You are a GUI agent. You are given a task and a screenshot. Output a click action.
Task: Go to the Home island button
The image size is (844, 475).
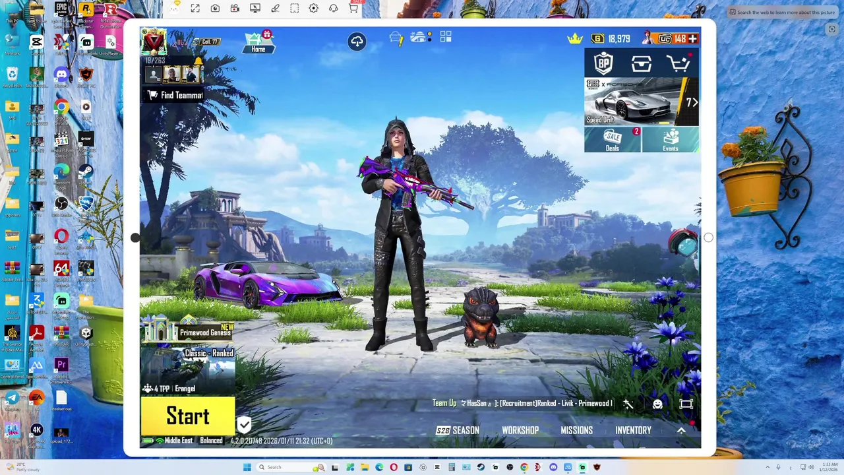coord(258,42)
